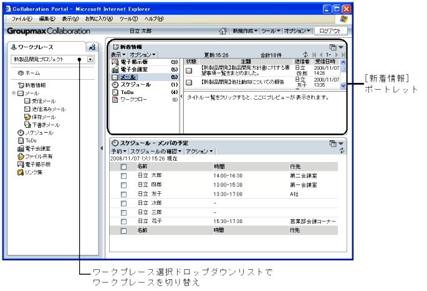The image size is (427, 291).
Task: Open mail 【新製品開発】他社動向についての報告
Action: [242, 82]
